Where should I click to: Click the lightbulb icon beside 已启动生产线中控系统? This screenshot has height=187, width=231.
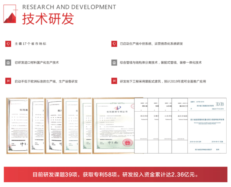pos(114,43)
